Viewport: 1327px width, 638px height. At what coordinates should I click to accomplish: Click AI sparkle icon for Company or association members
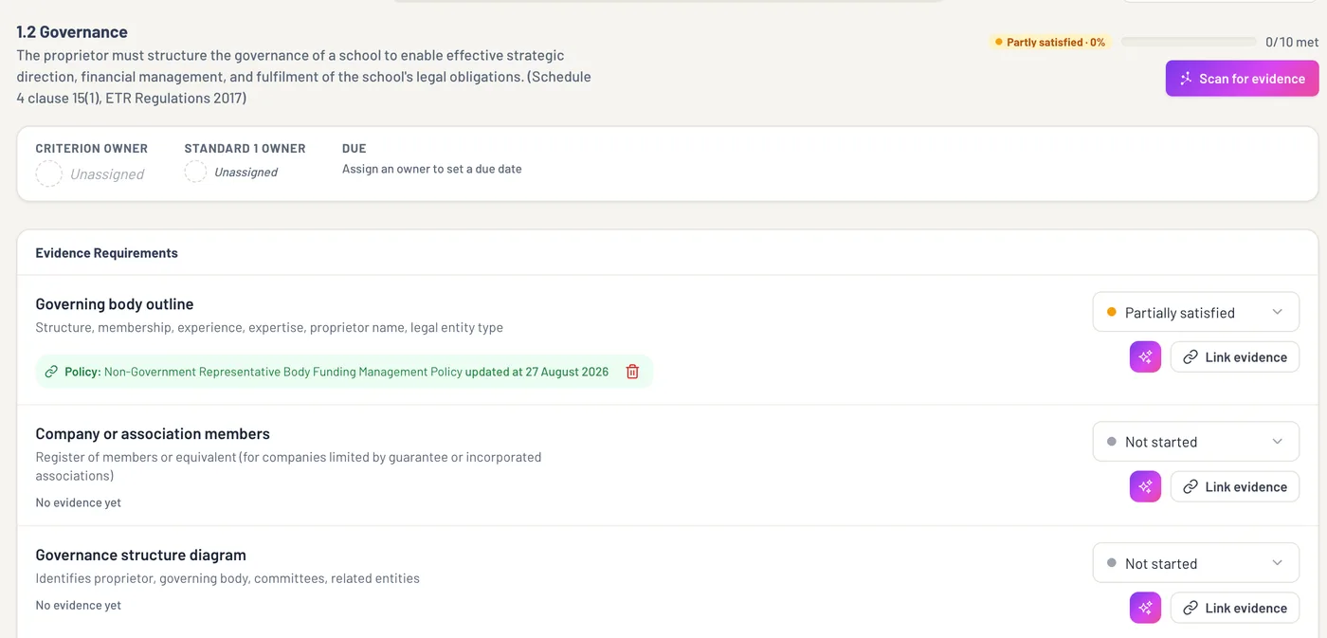[1145, 486]
